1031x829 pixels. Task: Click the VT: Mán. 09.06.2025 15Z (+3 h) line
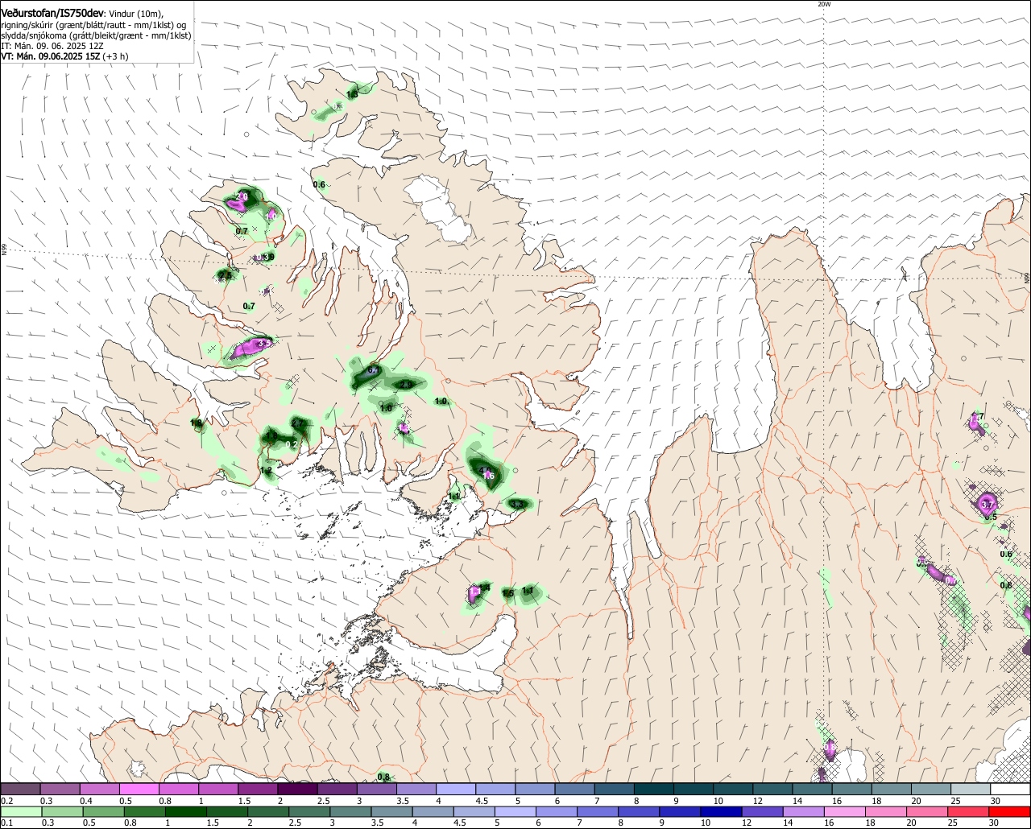click(64, 56)
